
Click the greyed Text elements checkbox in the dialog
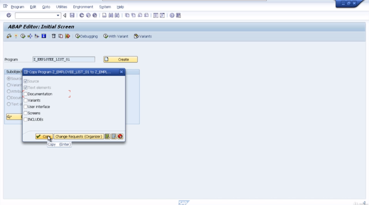click(26, 88)
